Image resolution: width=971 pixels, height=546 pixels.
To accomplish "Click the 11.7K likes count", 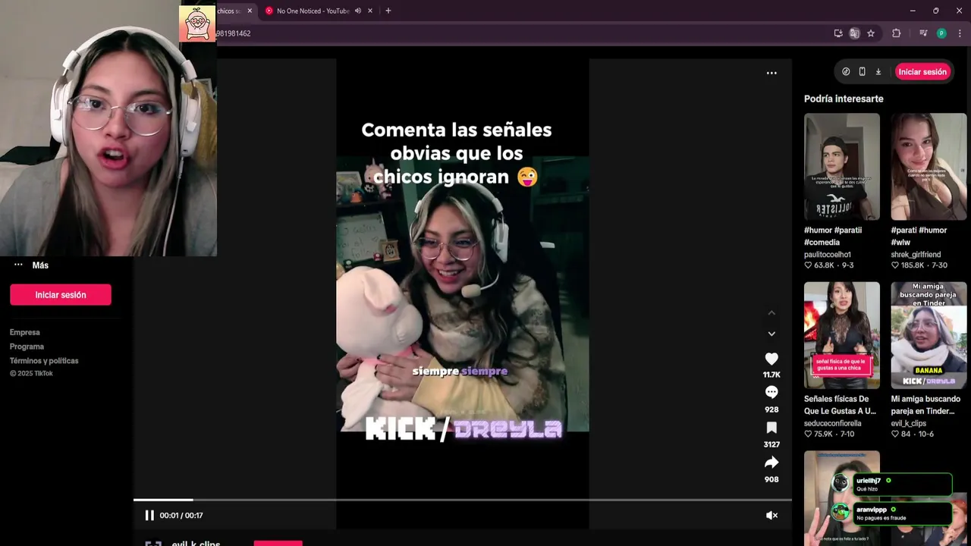I will [x=771, y=375].
